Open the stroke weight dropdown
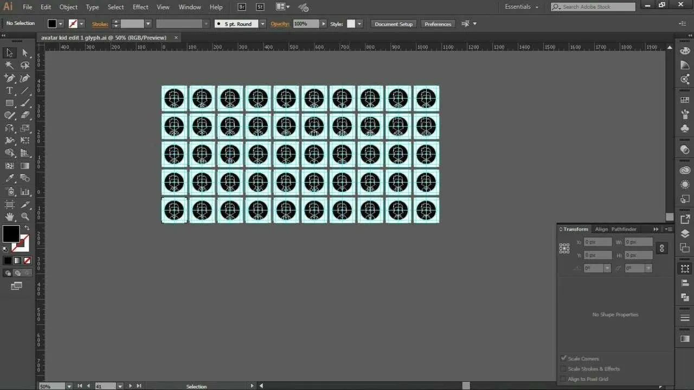Image resolution: width=694 pixels, height=390 pixels. (147, 24)
